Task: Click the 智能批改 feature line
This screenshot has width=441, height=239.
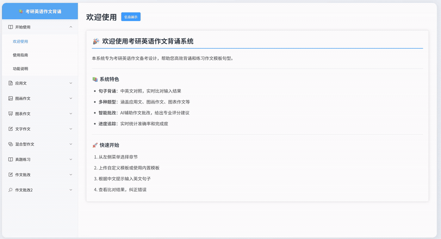Action: tap(144, 113)
